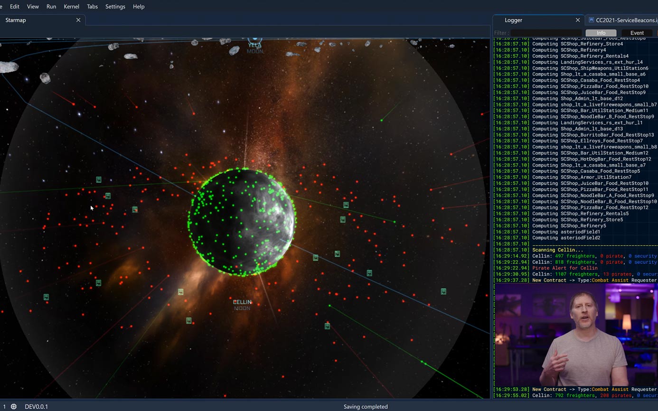The height and width of the screenshot is (411, 658).
Task: Focus the Logger Filter input field
Action: [x=546, y=33]
